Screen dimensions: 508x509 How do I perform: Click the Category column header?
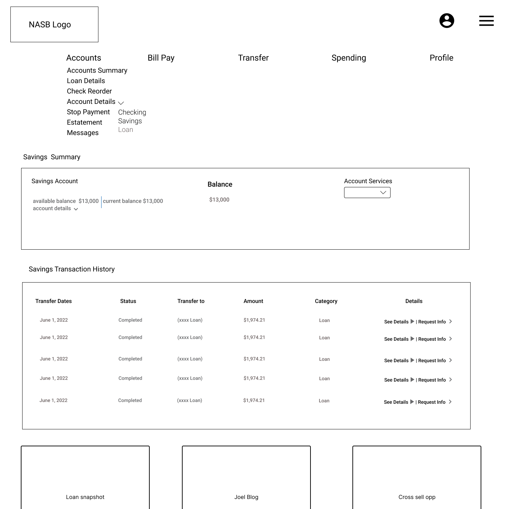click(326, 301)
